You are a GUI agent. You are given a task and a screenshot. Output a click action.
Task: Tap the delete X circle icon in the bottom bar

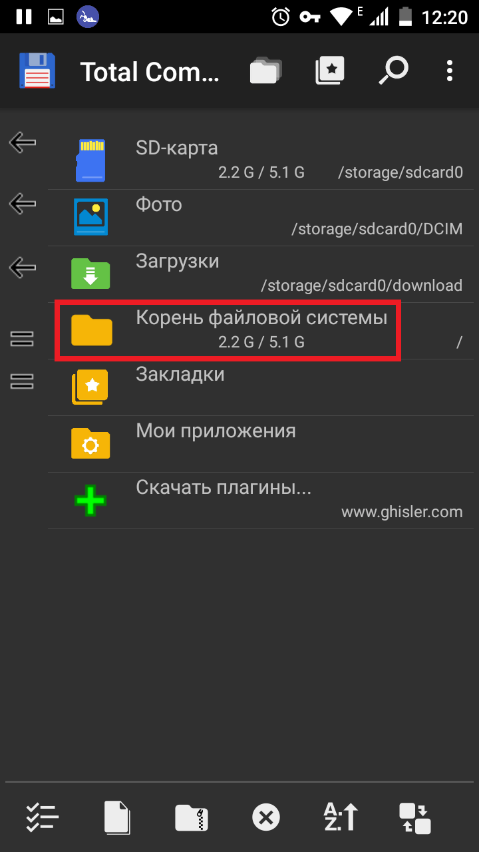(x=266, y=817)
